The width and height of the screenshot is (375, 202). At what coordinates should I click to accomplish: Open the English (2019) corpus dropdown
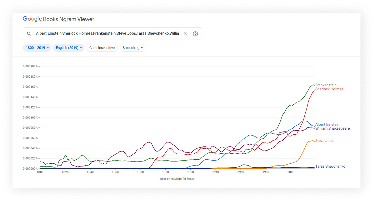[x=68, y=48]
